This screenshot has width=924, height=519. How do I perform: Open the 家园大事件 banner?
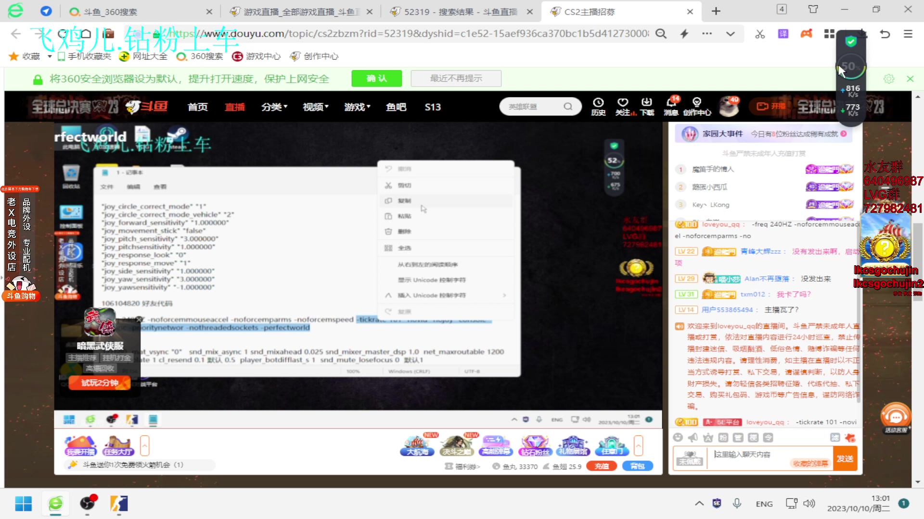point(763,134)
